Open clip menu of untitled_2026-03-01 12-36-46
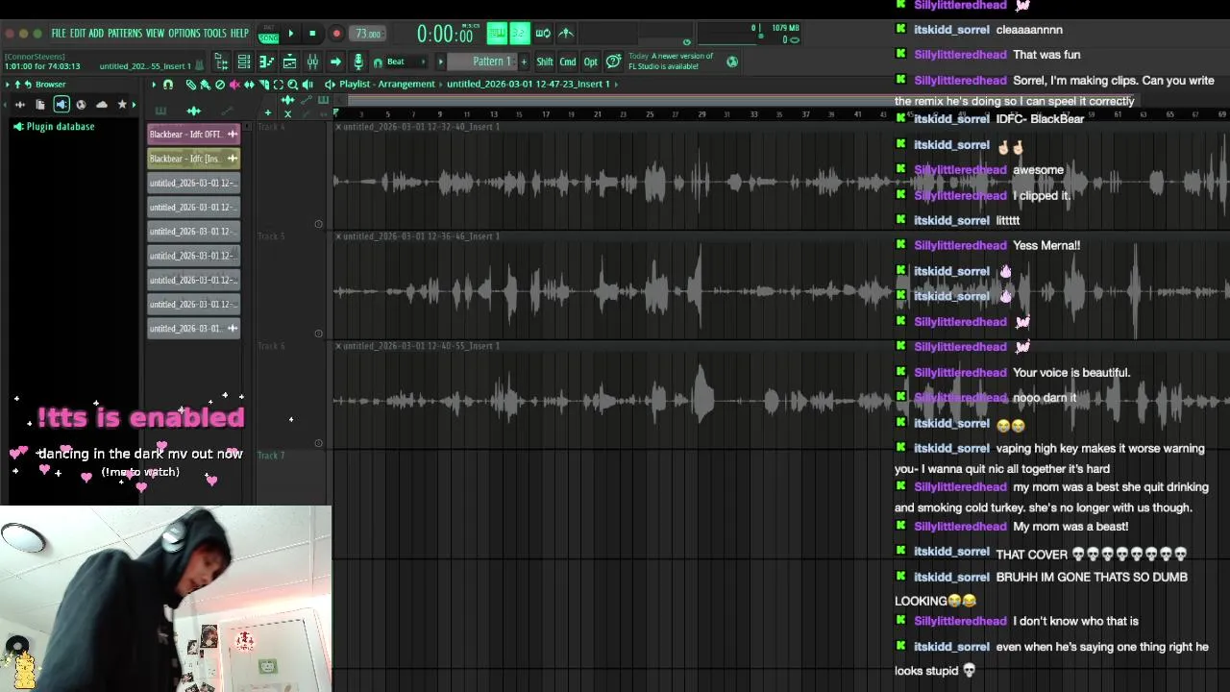The height and width of the screenshot is (692, 1230). pos(338,236)
